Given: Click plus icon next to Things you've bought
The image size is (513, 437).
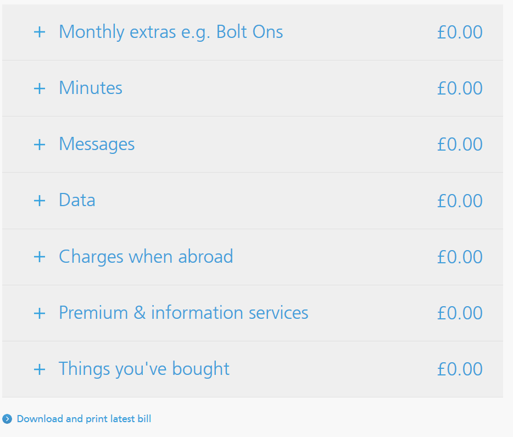Looking at the screenshot, I should coord(40,369).
